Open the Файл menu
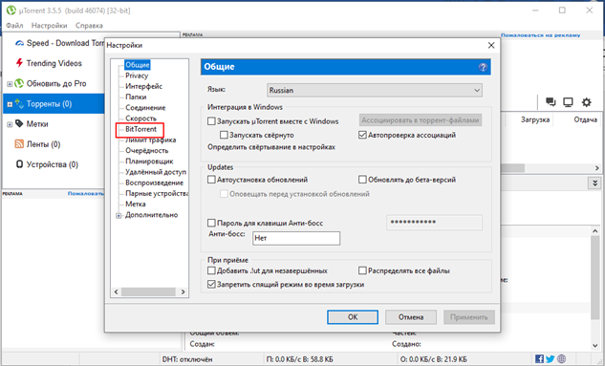The height and width of the screenshot is (366, 605). pos(14,26)
